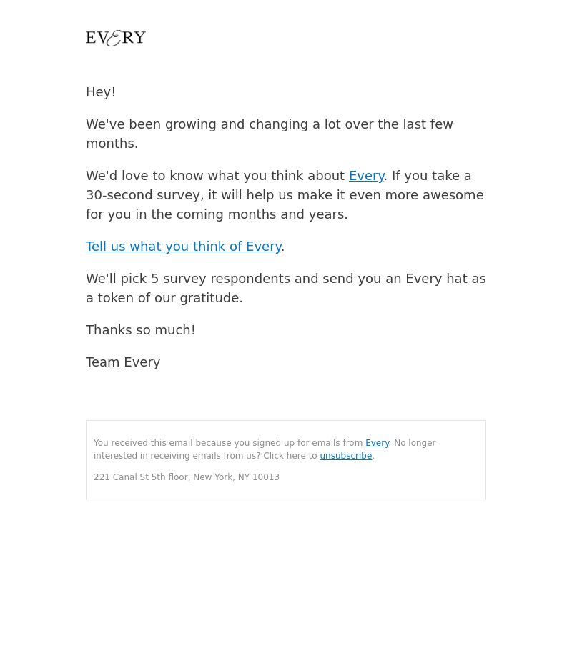Viewport: 572px width, 646px height.
Task: Click the unsubscribe link
Action: pyautogui.click(x=345, y=456)
